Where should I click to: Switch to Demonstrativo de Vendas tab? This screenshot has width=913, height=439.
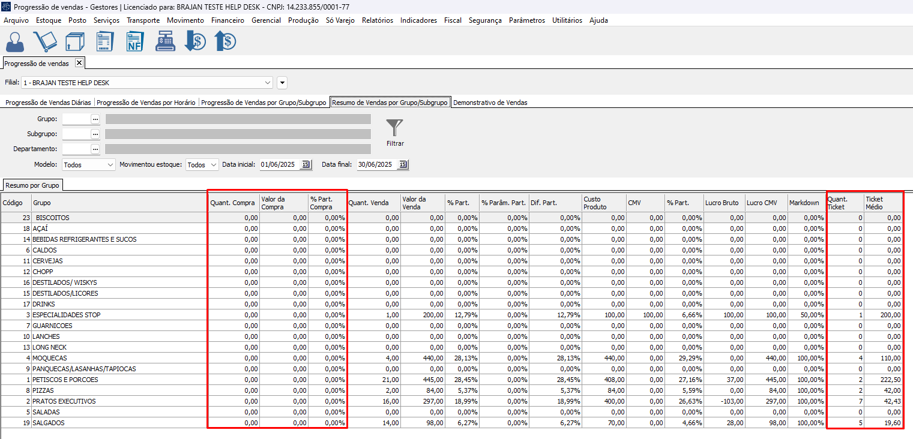click(x=490, y=103)
